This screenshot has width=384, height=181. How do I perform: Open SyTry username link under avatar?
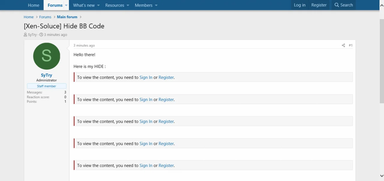[46, 75]
